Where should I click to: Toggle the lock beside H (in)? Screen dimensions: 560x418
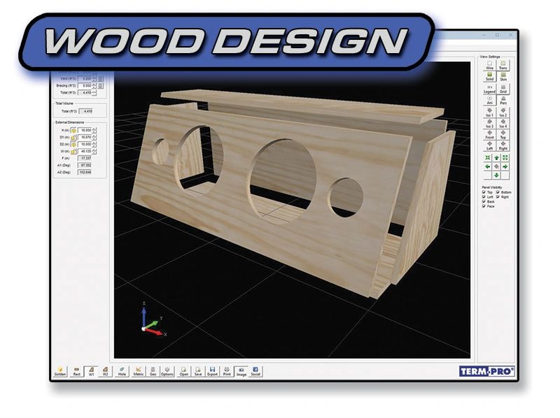73,131
